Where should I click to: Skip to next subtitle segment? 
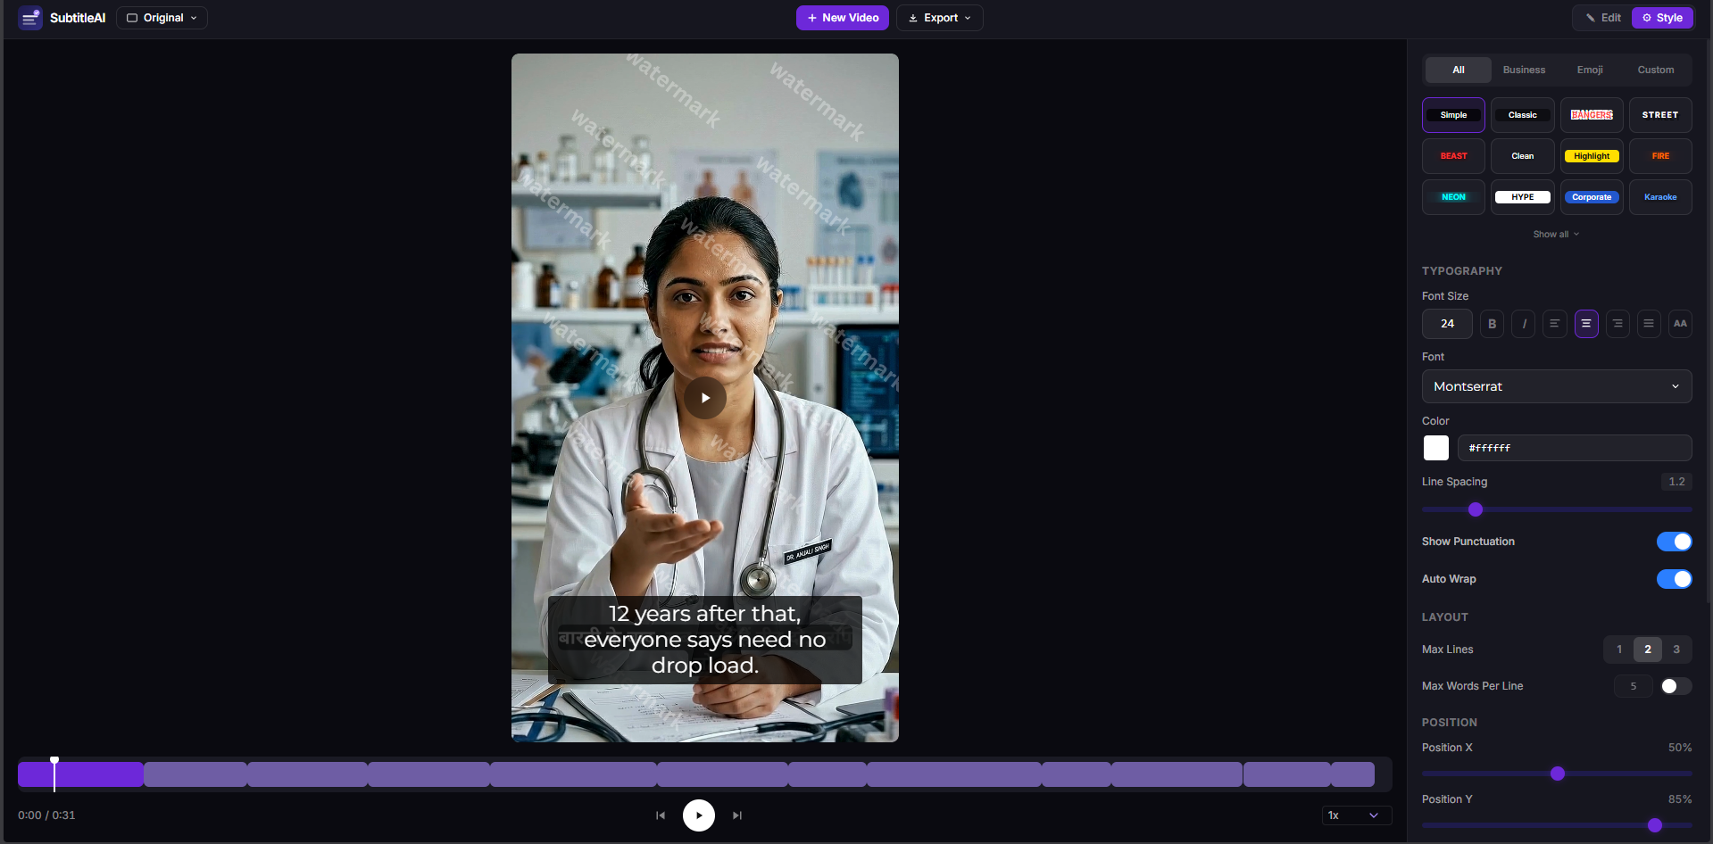point(737,815)
